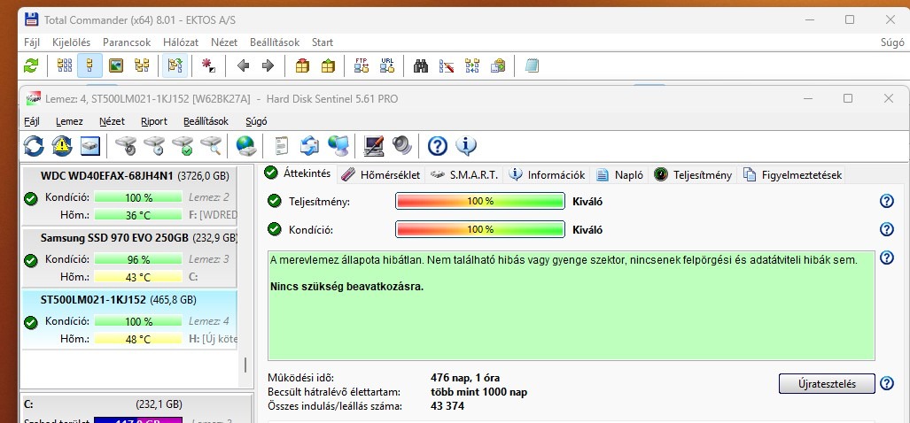Click the disk with green checkmark test icon

click(183, 145)
